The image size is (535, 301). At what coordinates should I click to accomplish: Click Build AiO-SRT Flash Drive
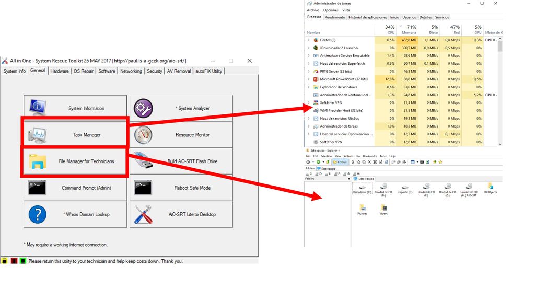point(181,161)
